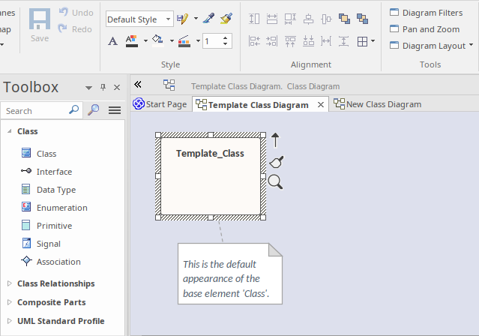Switch to the Start Page tab
This screenshot has height=336, width=479.
[160, 104]
